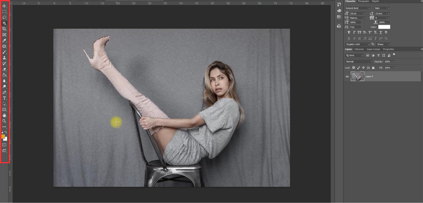Select the Eyedropper tool
The image size is (423, 203).
click(4, 40)
